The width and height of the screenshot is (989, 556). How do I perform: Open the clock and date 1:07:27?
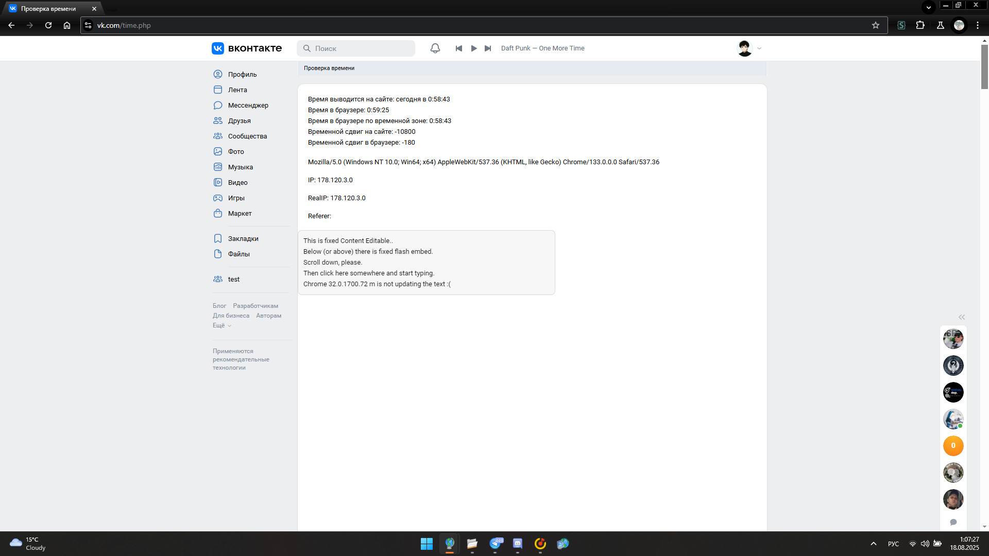965,544
